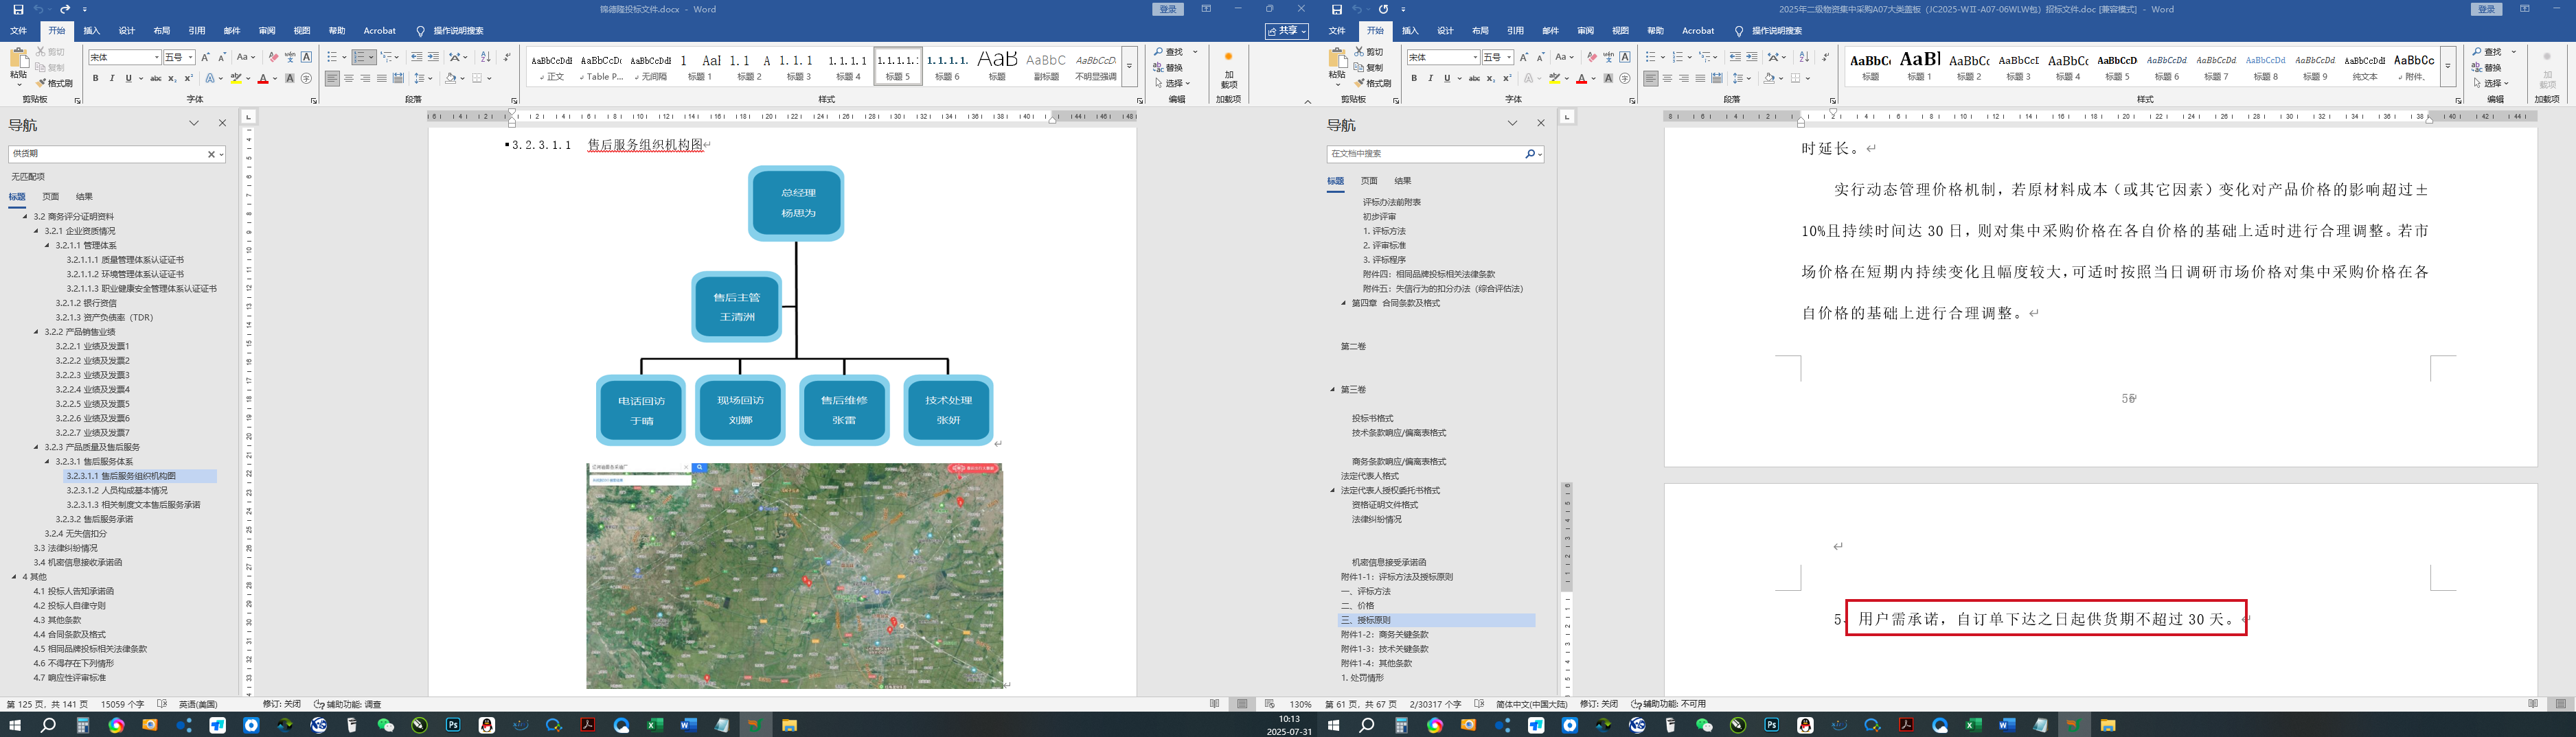Collapse the 3.2.2 产品销售业绩 heading
This screenshot has width=2576, height=737.
(37, 331)
